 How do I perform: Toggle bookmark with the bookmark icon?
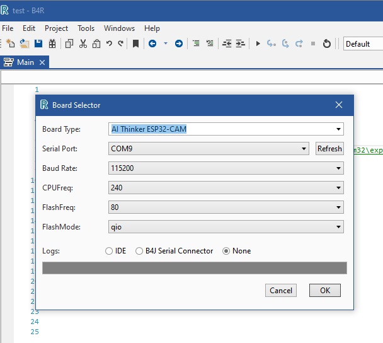[135, 44]
